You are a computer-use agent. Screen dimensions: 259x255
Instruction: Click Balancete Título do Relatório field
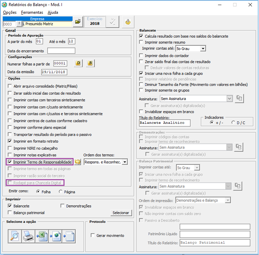click(165, 123)
